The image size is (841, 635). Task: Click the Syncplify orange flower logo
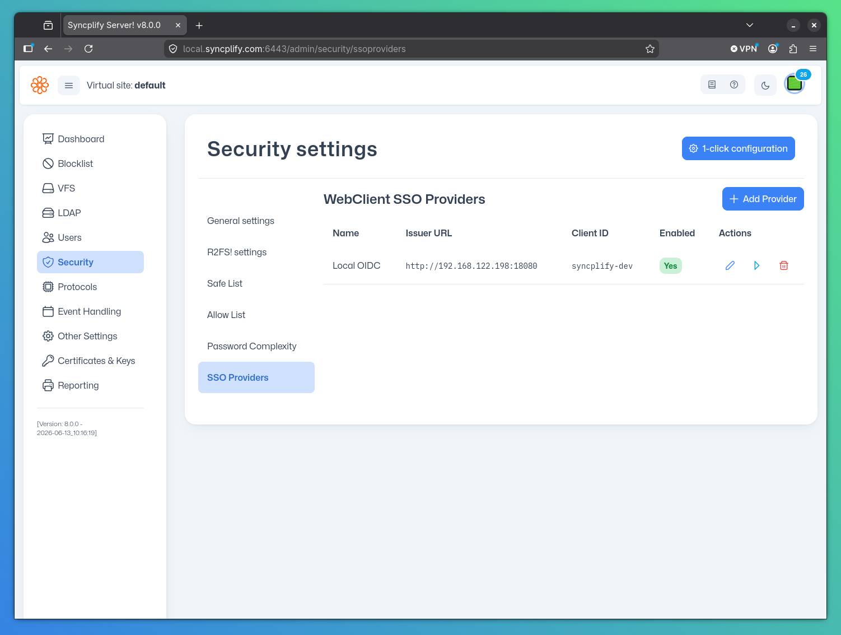pyautogui.click(x=40, y=85)
